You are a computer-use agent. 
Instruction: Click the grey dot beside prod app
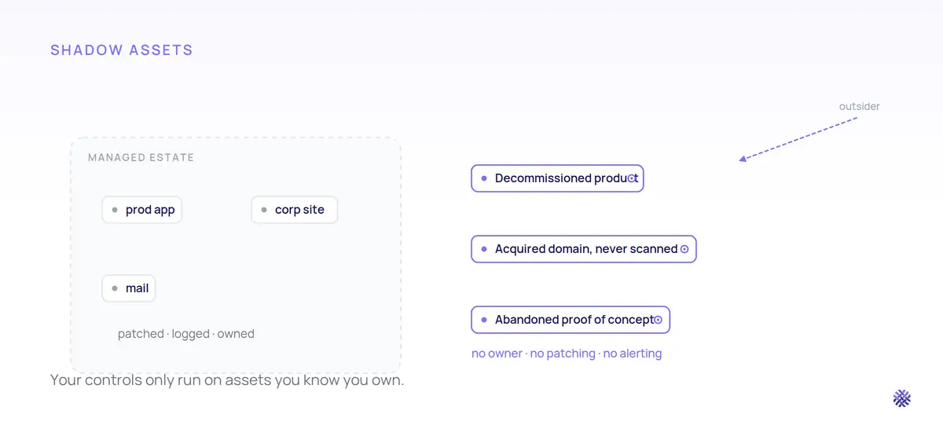click(x=115, y=210)
